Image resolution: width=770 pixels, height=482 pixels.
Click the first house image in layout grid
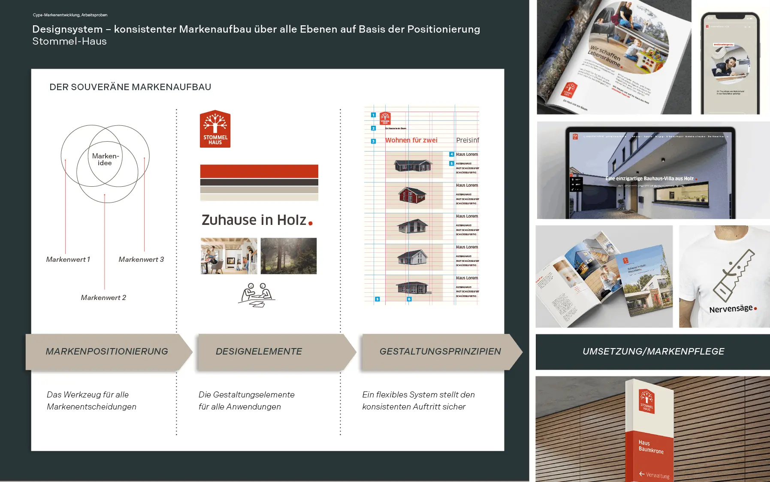click(x=413, y=165)
